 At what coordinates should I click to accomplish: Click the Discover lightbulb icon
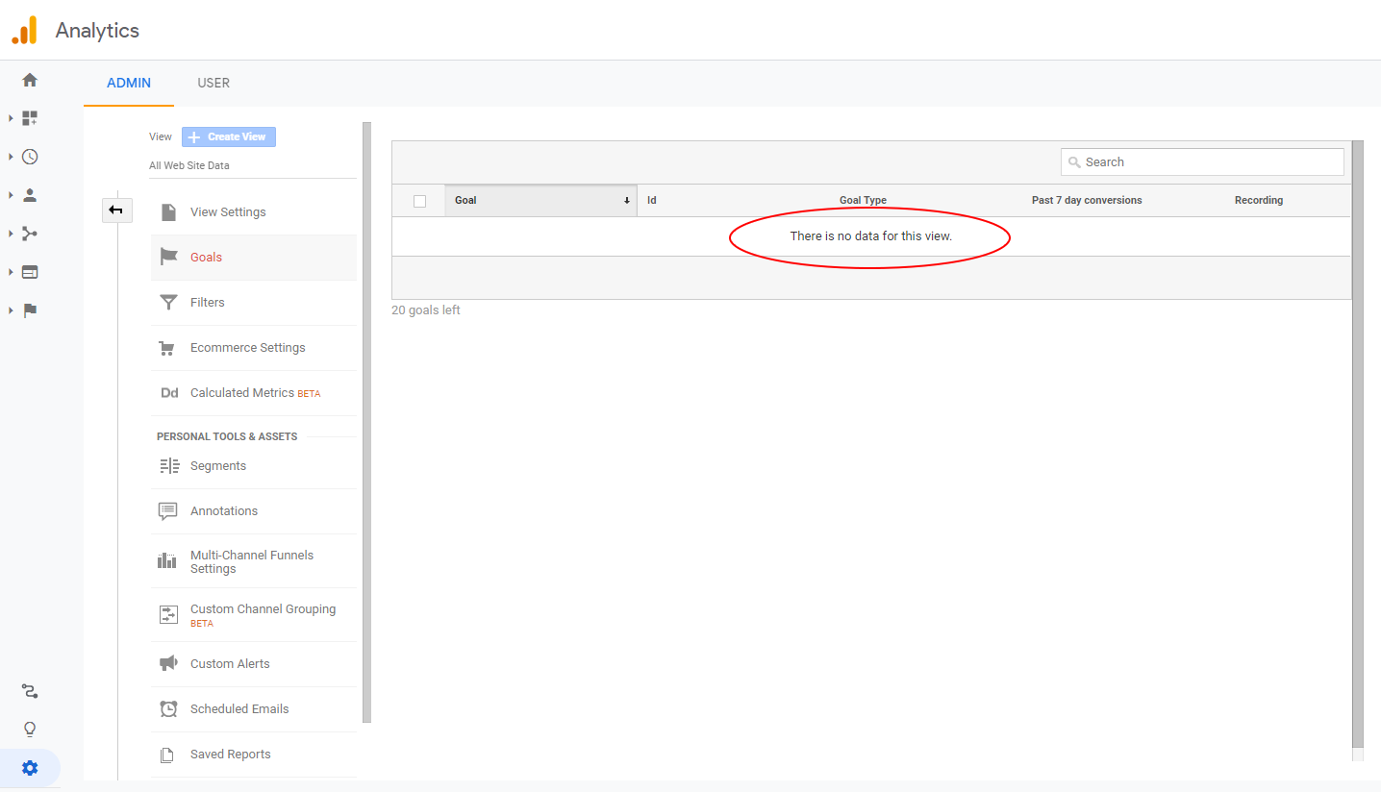point(30,730)
